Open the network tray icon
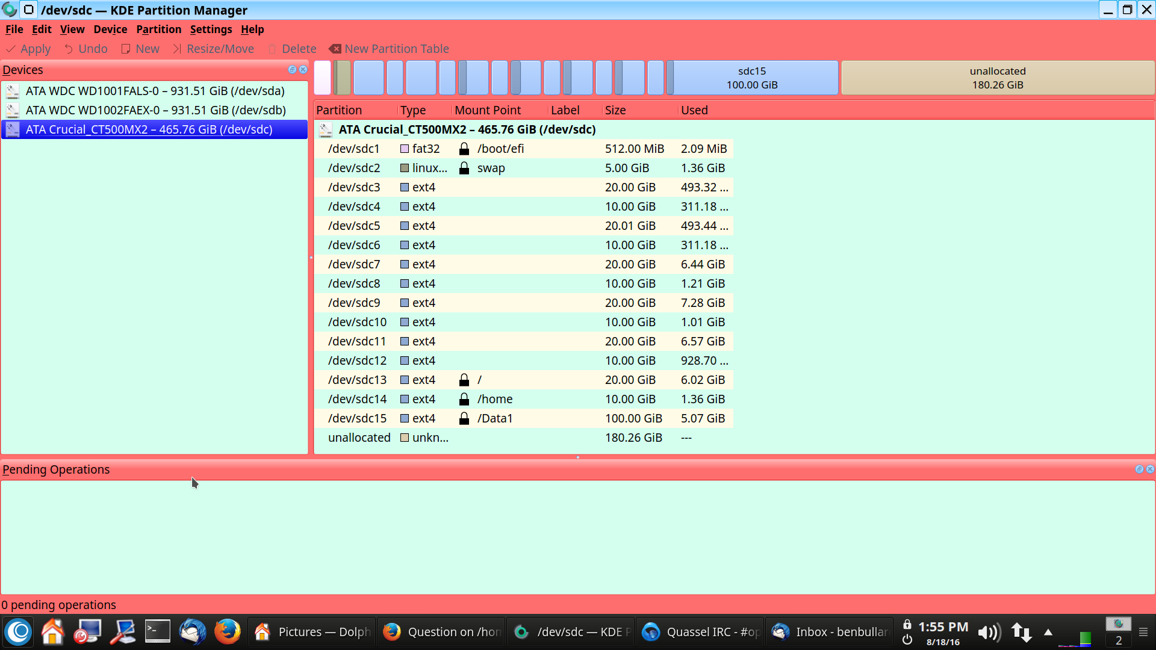This screenshot has width=1156, height=650. point(1022,633)
